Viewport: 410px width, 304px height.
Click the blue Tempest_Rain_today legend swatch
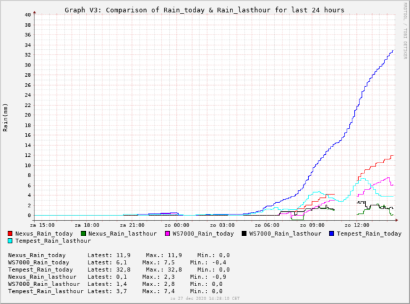point(331,234)
